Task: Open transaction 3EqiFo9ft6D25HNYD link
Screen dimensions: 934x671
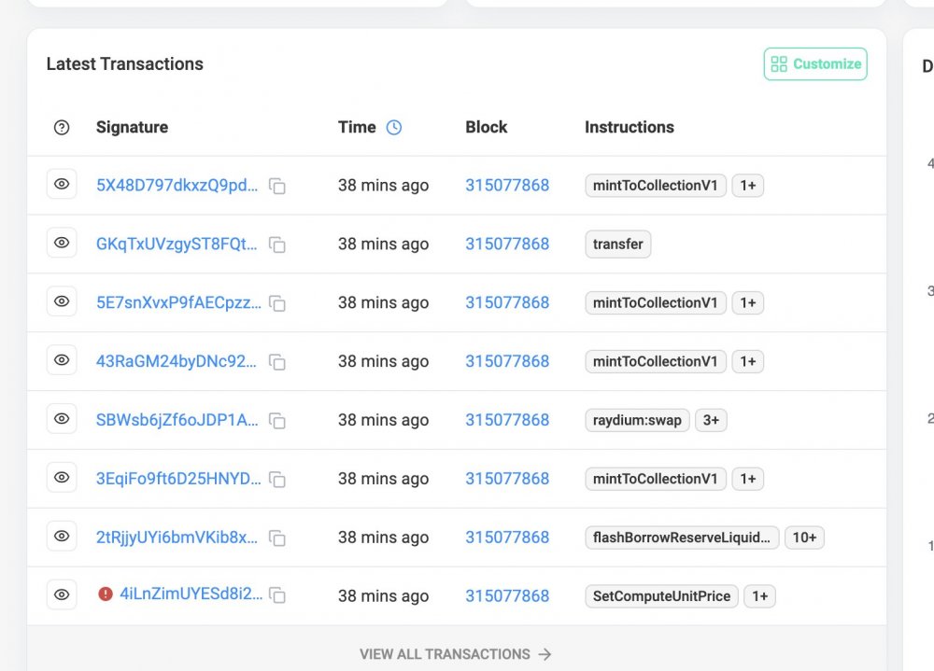Action: click(178, 479)
